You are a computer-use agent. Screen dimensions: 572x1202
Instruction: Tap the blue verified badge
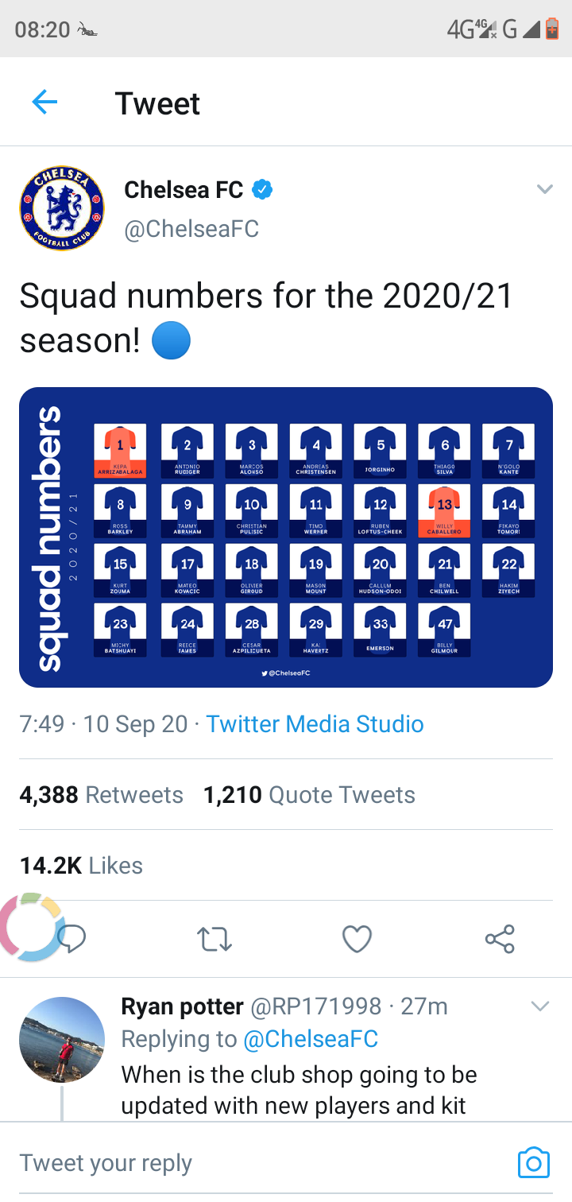point(263,190)
